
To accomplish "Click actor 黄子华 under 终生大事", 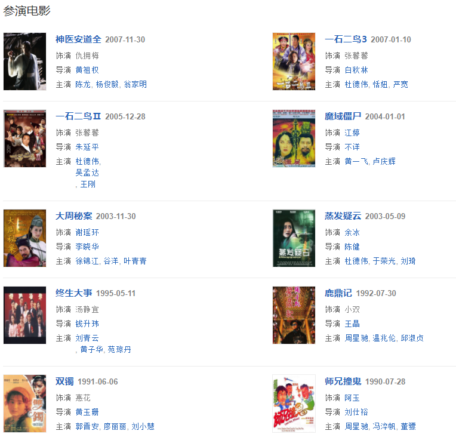I will pyautogui.click(x=91, y=349).
